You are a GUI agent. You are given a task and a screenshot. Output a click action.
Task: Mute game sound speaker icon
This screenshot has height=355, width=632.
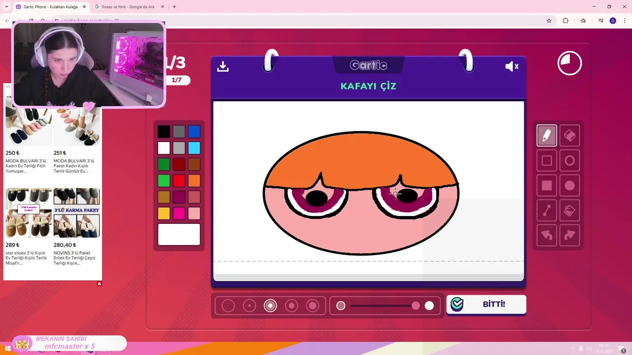tap(512, 66)
